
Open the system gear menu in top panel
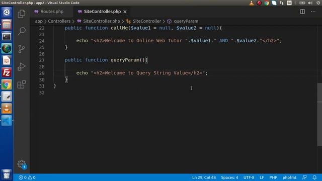click(x=318, y=3)
